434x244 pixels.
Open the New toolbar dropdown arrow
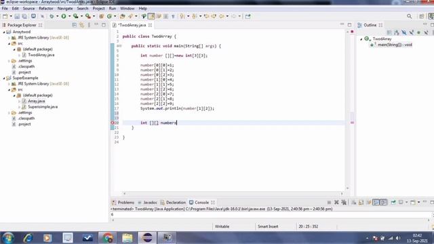pos(11,16)
